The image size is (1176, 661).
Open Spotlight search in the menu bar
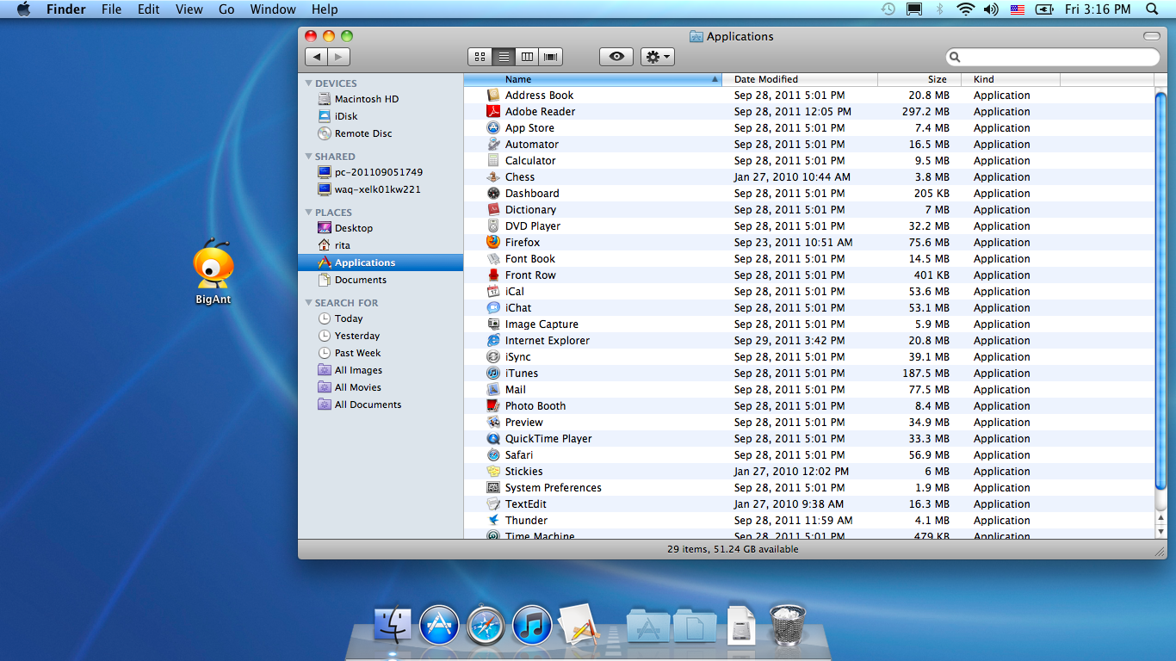(x=1152, y=9)
